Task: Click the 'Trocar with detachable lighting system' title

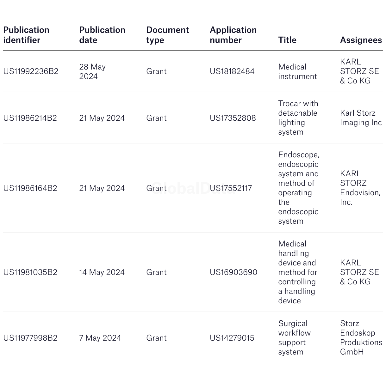Action: coord(298,118)
